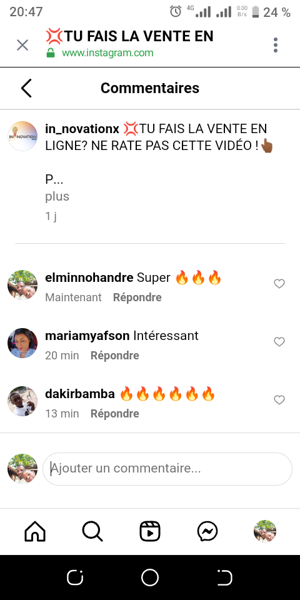The height and width of the screenshot is (600, 300).
Task: Open the browser three-dot menu
Action: [x=276, y=45]
